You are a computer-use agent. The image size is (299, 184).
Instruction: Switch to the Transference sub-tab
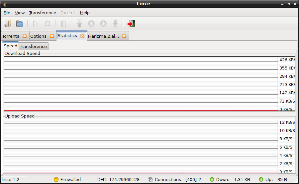33,46
